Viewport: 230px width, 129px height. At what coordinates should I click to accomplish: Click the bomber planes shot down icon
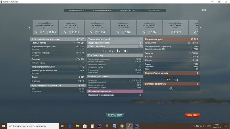[118, 51]
